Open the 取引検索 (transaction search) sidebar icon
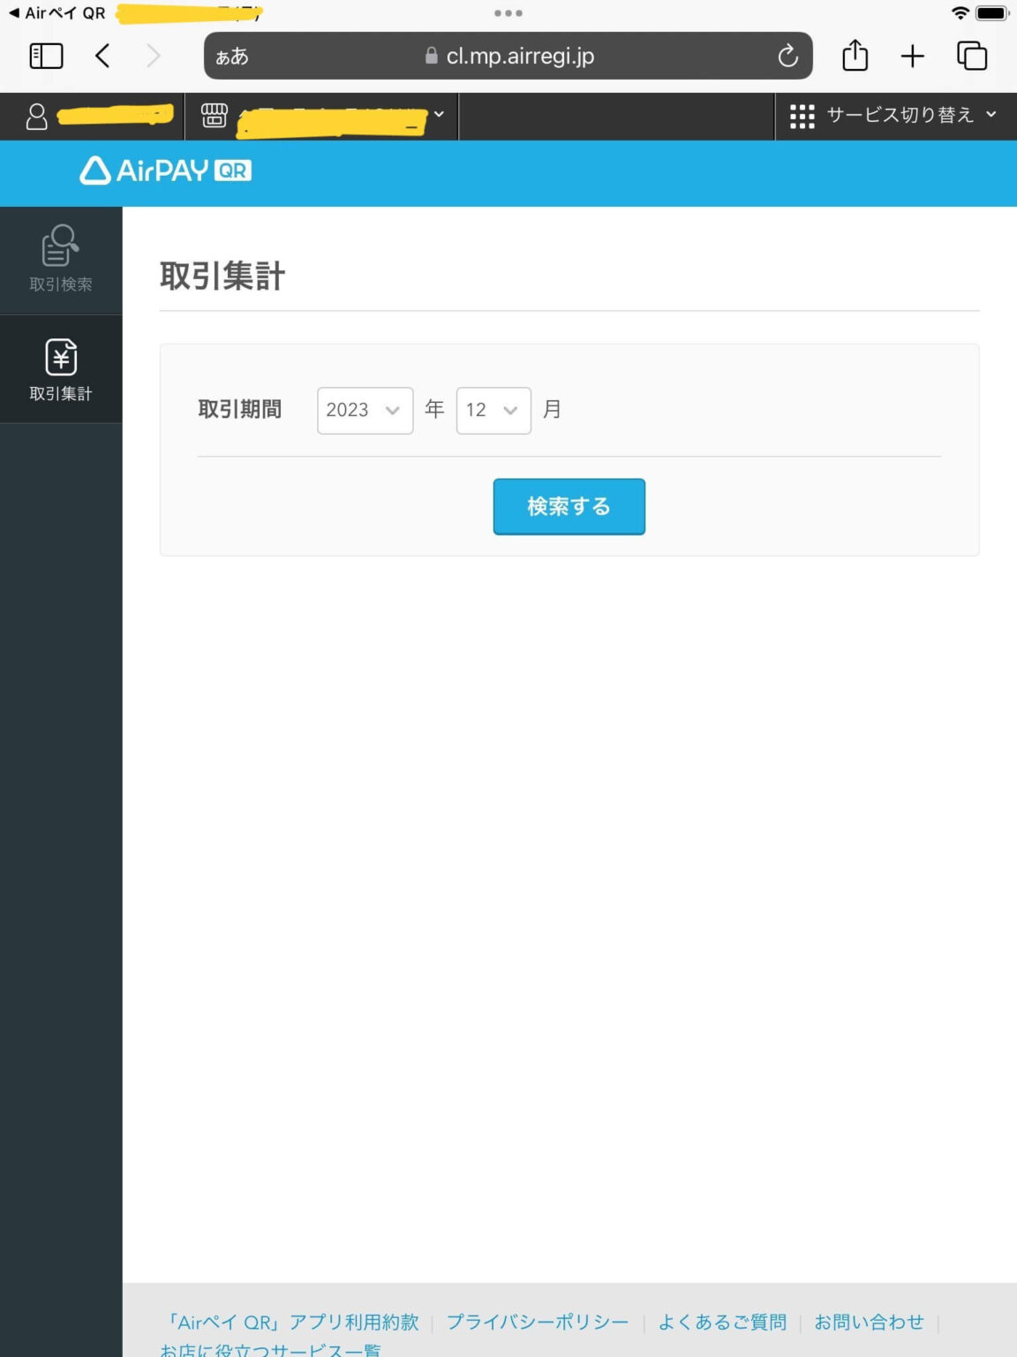The width and height of the screenshot is (1017, 1357). click(x=59, y=259)
